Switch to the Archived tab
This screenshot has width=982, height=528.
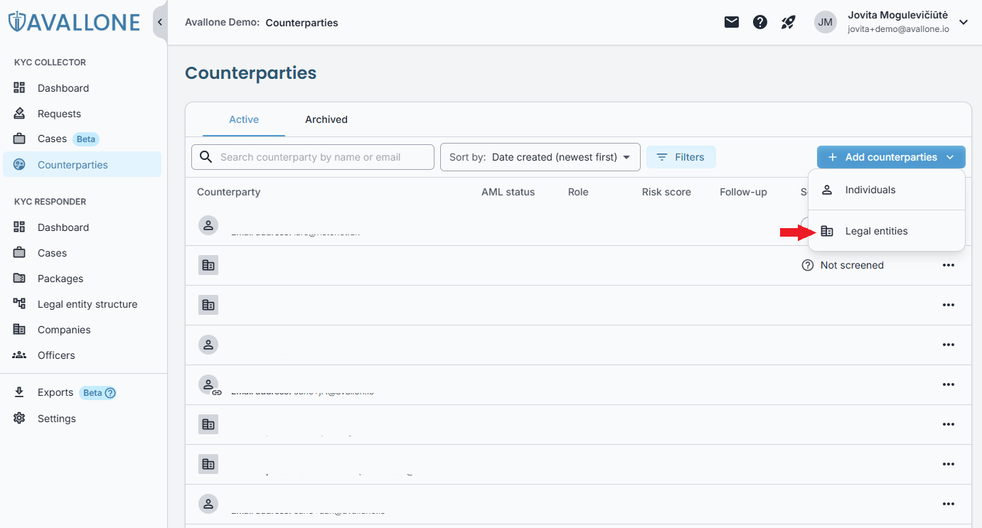pyautogui.click(x=326, y=119)
